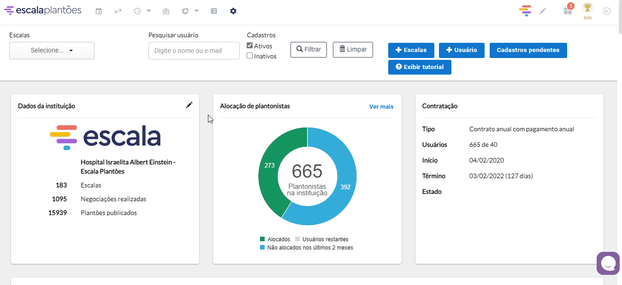This screenshot has height=285, width=622.
Task: Click the Limpar button
Action: (353, 50)
